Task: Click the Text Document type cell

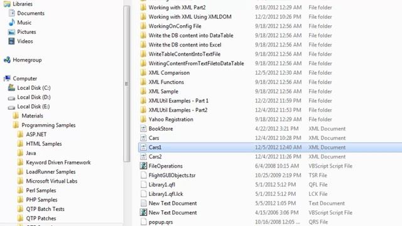Action: pos(327,203)
